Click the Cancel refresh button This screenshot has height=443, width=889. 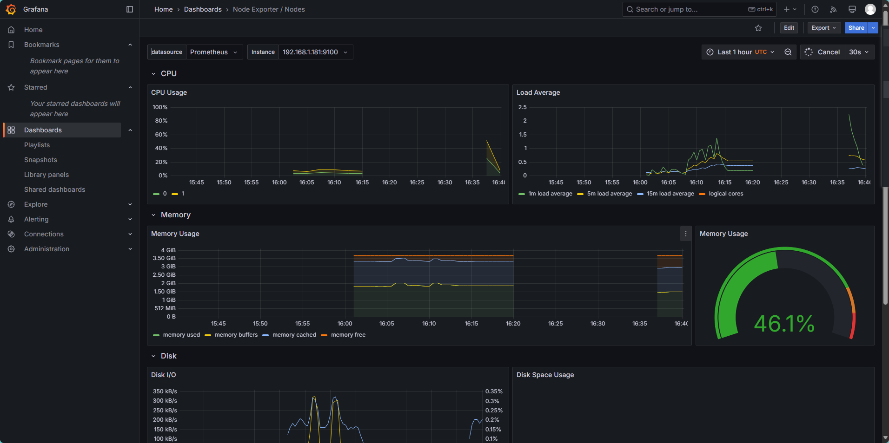coord(823,52)
